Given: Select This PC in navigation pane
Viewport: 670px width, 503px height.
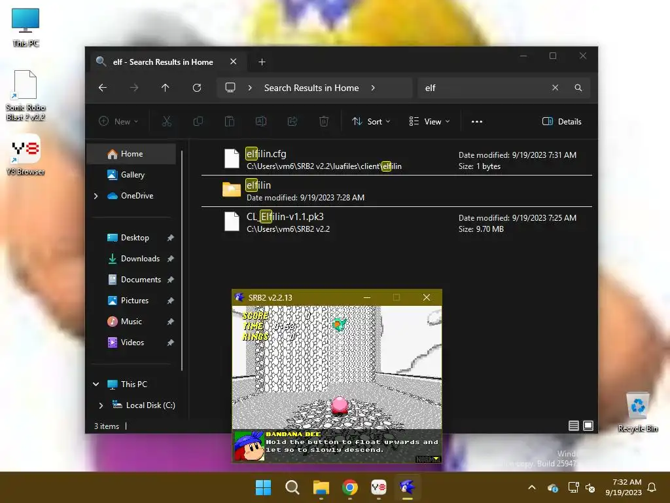Looking at the screenshot, I should coord(133,384).
